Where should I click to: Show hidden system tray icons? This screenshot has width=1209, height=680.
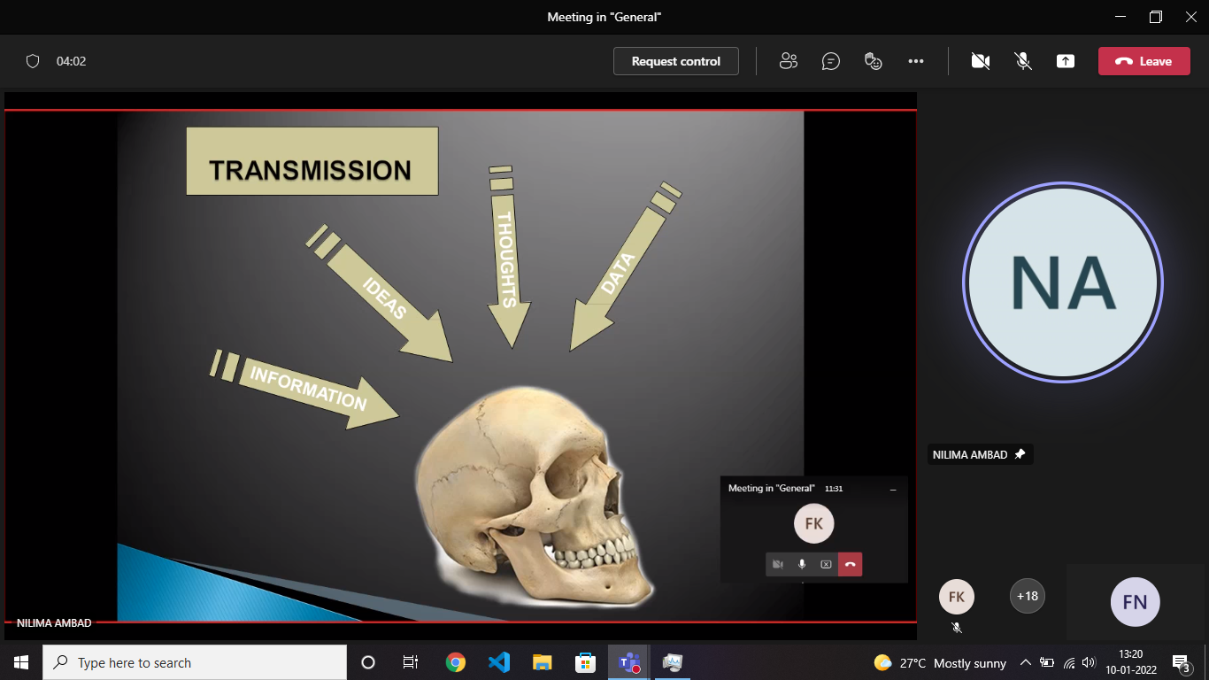pyautogui.click(x=1025, y=662)
